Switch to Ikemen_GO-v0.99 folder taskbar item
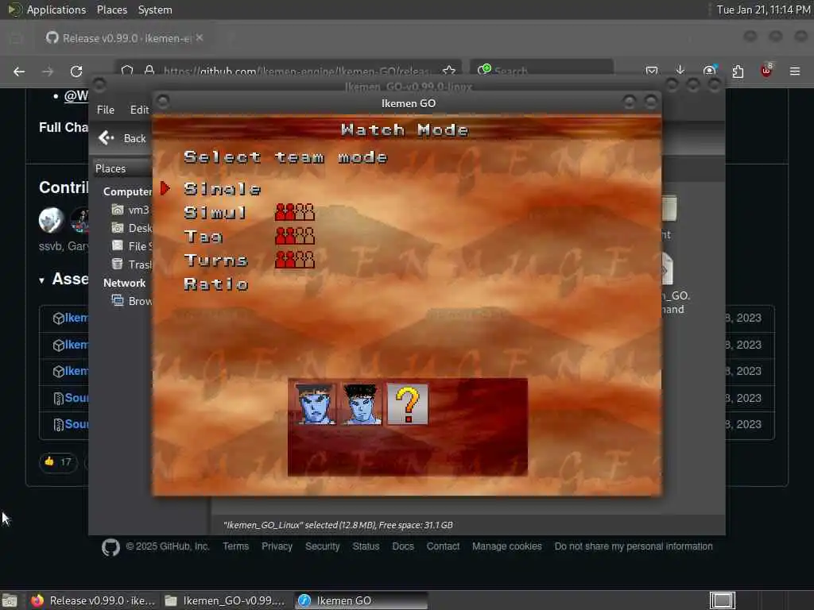The height and width of the screenshot is (610, 814). pos(225,600)
